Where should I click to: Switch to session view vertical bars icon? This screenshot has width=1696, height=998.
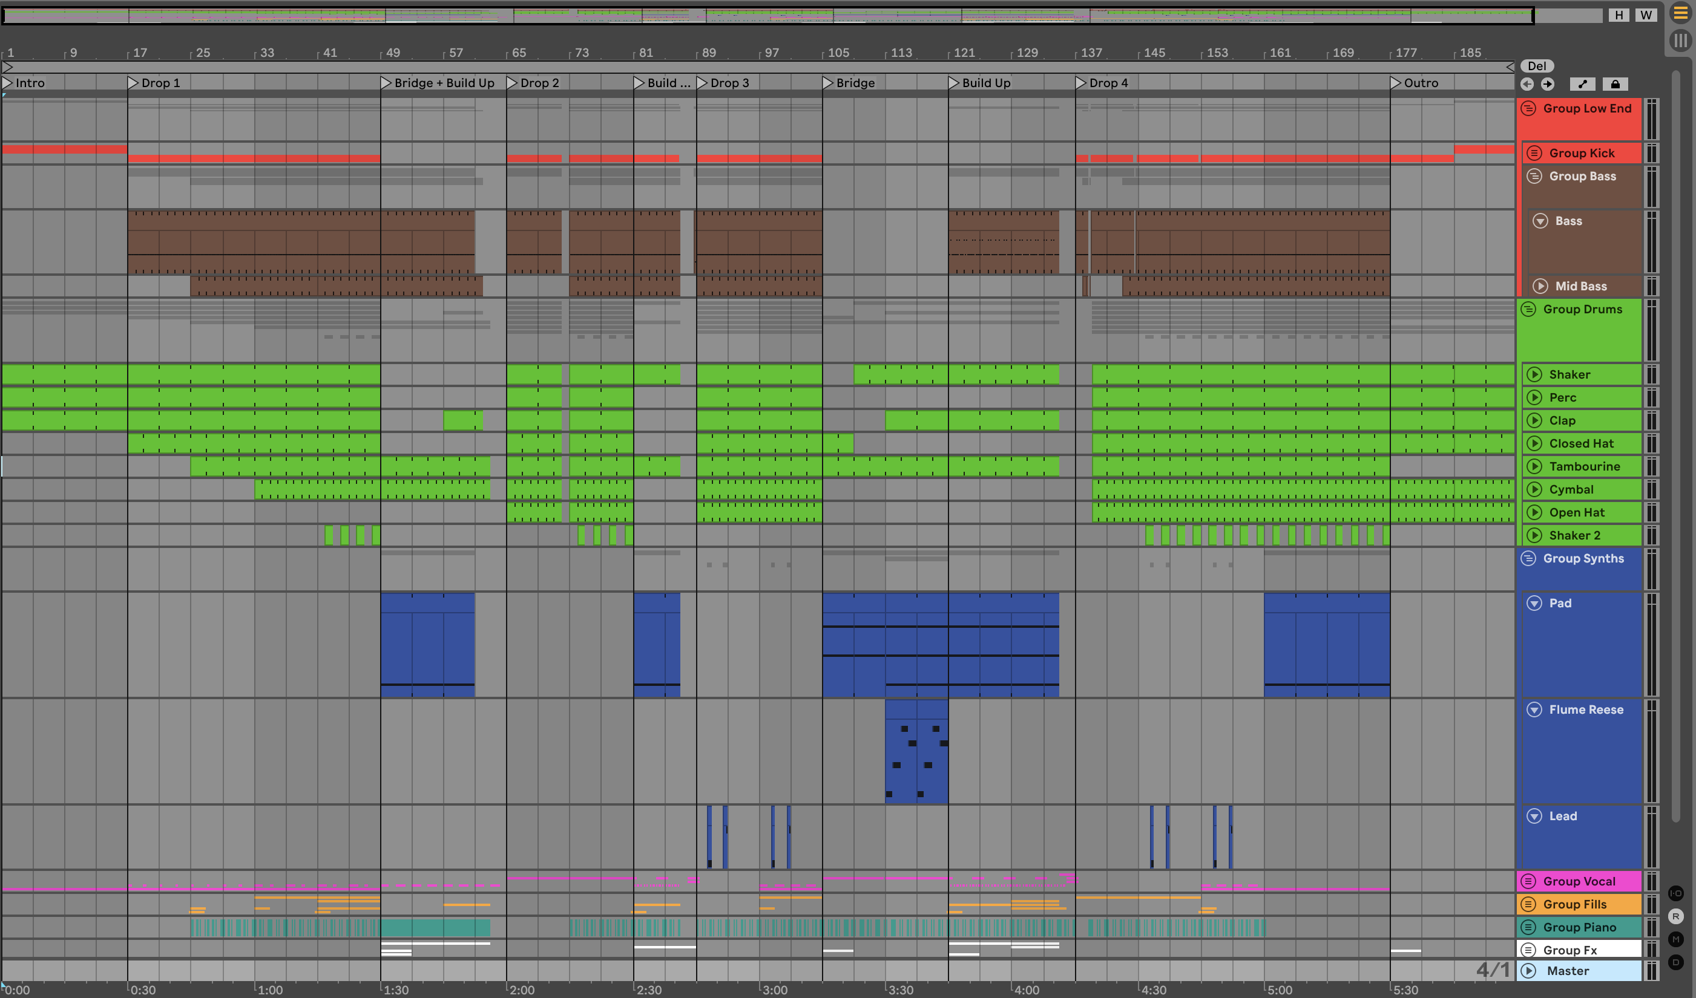[x=1680, y=41]
